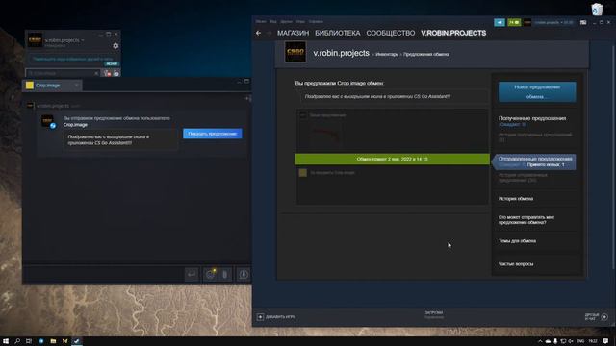Open the v.robin.projects profile name link

point(341,53)
